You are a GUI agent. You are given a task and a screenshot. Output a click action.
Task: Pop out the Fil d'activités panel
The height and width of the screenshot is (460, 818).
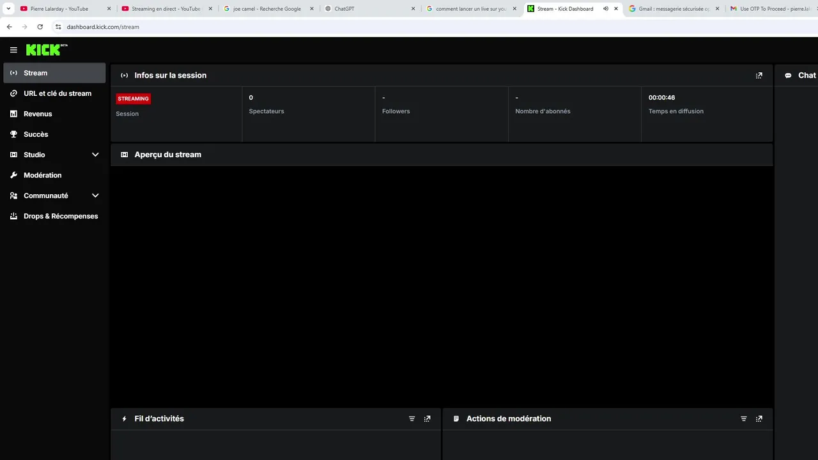coord(428,419)
